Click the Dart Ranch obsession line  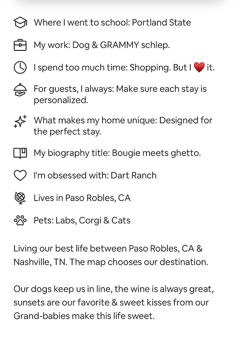[x=95, y=175]
